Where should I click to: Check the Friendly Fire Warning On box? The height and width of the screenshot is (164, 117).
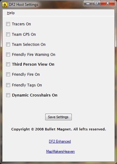pos(8,54)
